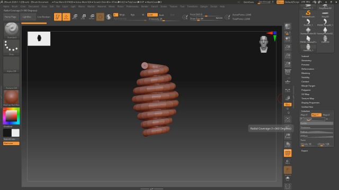Toggle Zadd sculpt mode
The image size is (339, 190).
coord(152,15)
